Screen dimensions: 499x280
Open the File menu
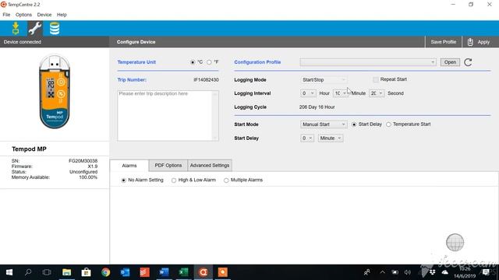point(6,15)
